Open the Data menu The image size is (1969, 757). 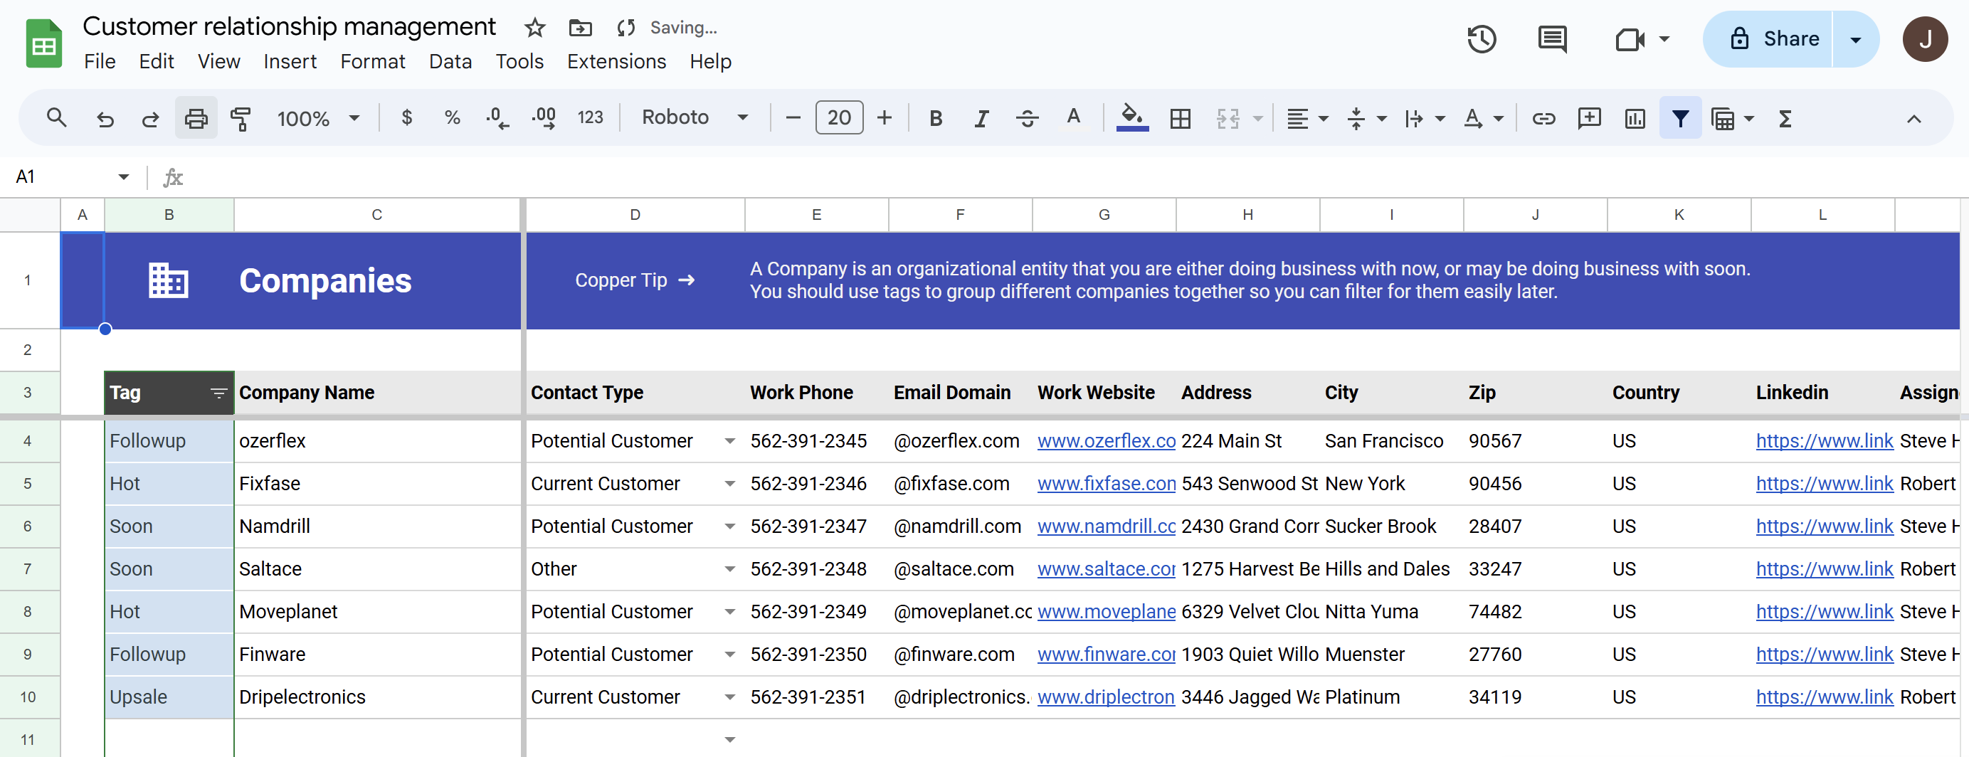[x=450, y=61]
